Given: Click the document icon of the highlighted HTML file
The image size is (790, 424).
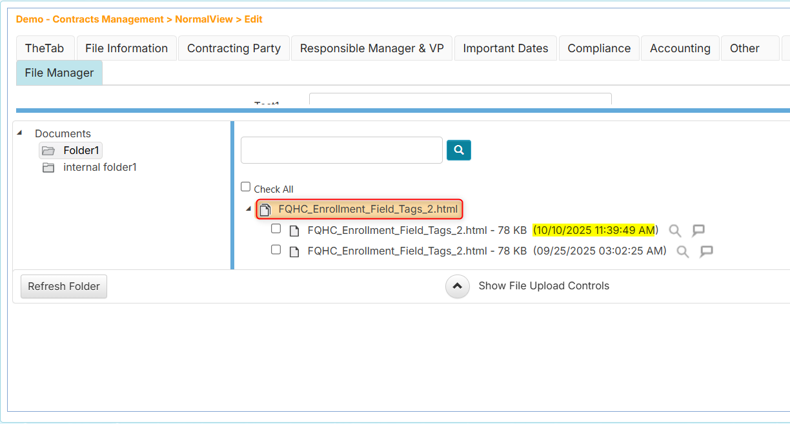Looking at the screenshot, I should tap(265, 209).
